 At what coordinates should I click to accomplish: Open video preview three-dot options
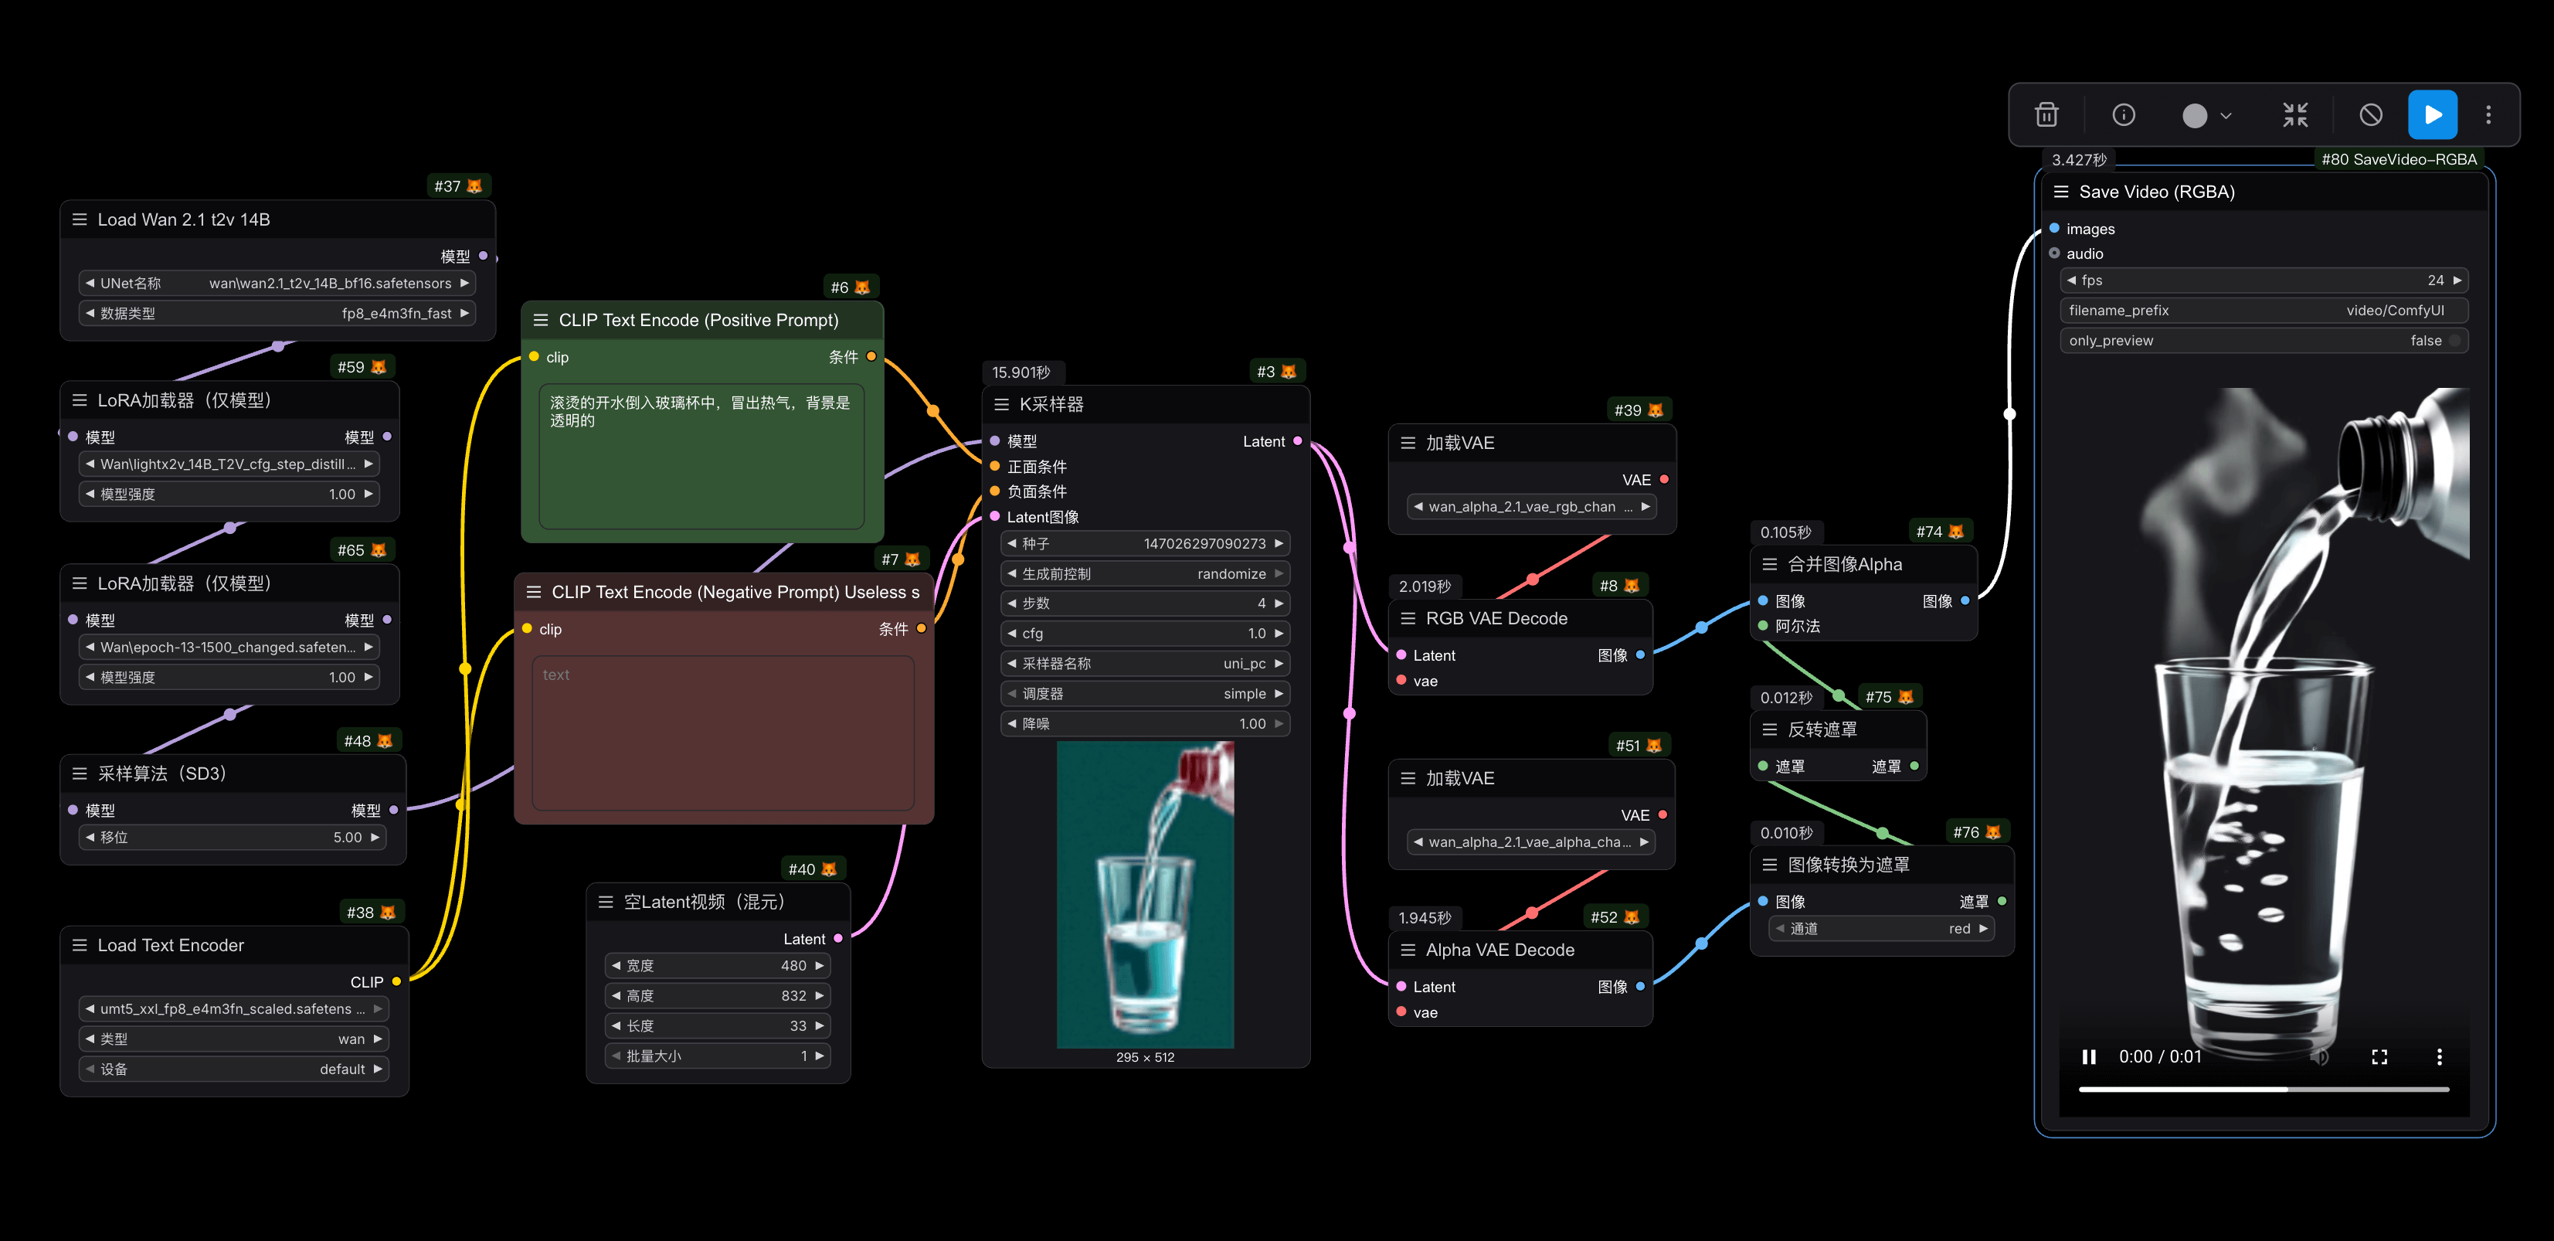click(2439, 1058)
